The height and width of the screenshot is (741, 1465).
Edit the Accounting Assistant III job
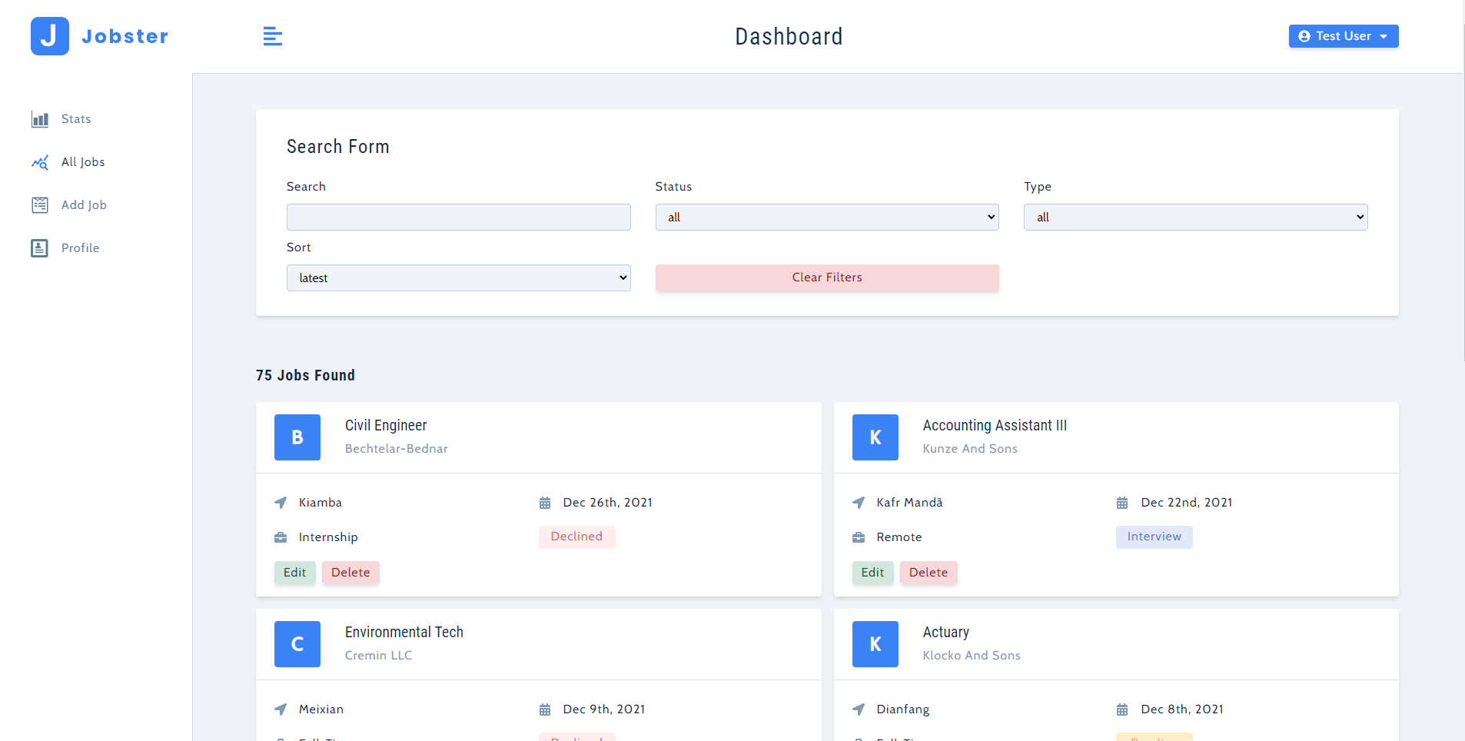coord(872,573)
